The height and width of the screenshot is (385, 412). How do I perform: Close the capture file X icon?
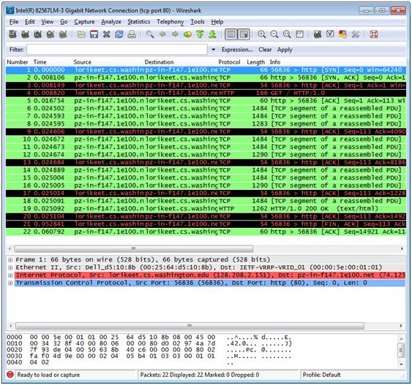coord(106,34)
